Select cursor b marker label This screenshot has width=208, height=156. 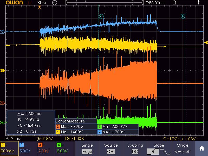pos(183,16)
